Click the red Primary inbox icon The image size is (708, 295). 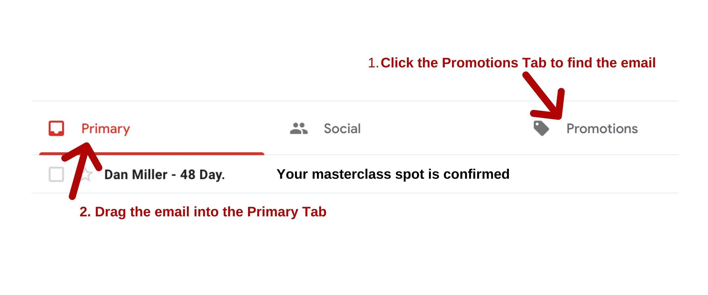pos(56,129)
